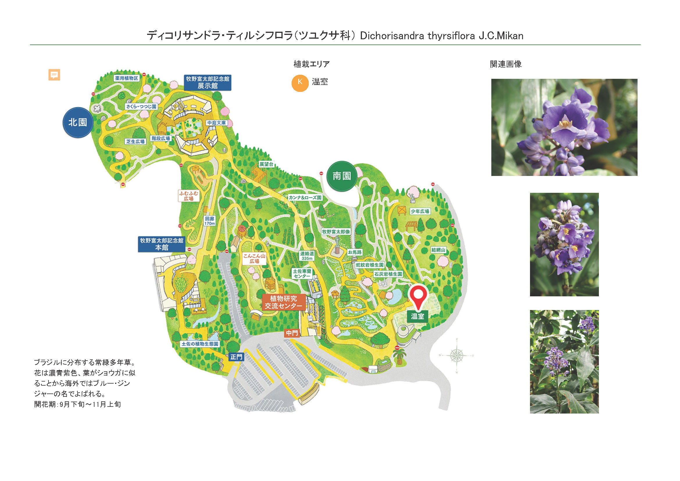This screenshot has height=481, width=680.
Task: Click the 温室 green map label
Action: coord(417,316)
